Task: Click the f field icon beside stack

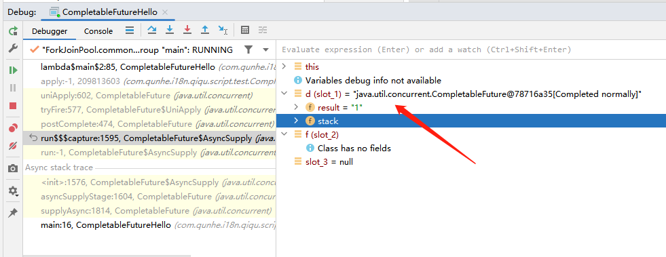Action: pos(310,121)
